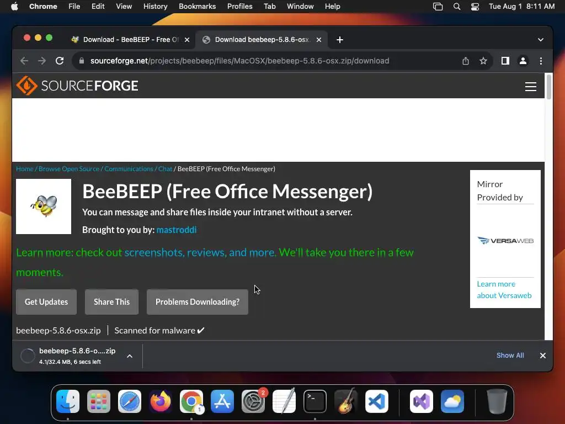Open System Settings from the Dock

click(x=253, y=401)
